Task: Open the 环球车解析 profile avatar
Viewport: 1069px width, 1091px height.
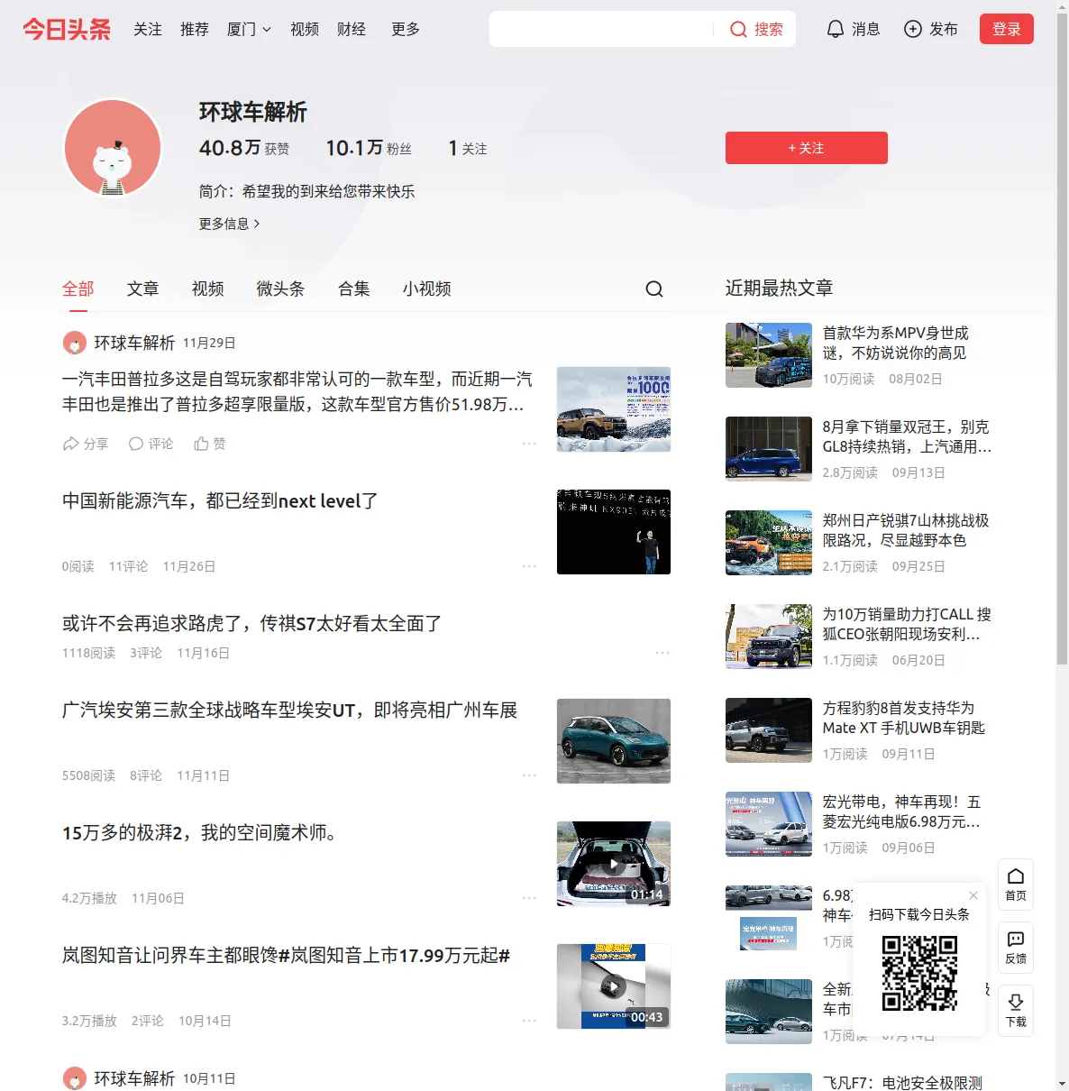Action: pyautogui.click(x=113, y=148)
